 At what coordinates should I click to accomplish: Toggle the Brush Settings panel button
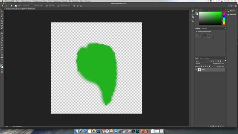click(x=16, y=6)
